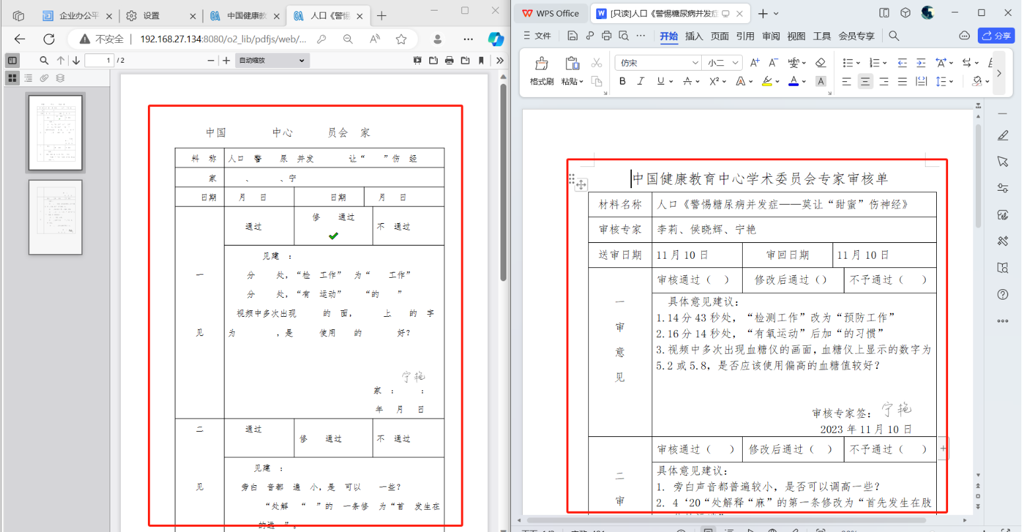
Task: Increase font size in WPS ribbon
Action: 755,63
